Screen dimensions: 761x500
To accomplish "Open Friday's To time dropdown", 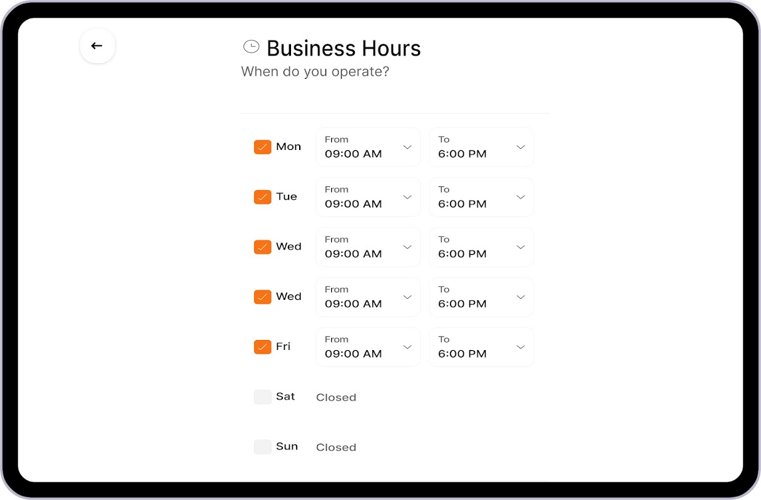I will tap(481, 347).
